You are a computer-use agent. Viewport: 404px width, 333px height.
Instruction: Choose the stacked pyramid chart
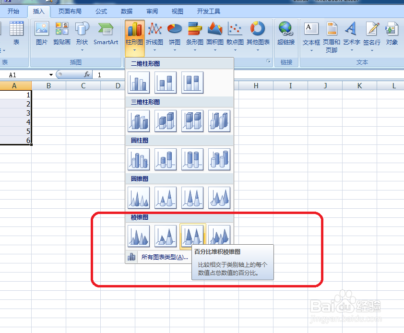pos(166,236)
